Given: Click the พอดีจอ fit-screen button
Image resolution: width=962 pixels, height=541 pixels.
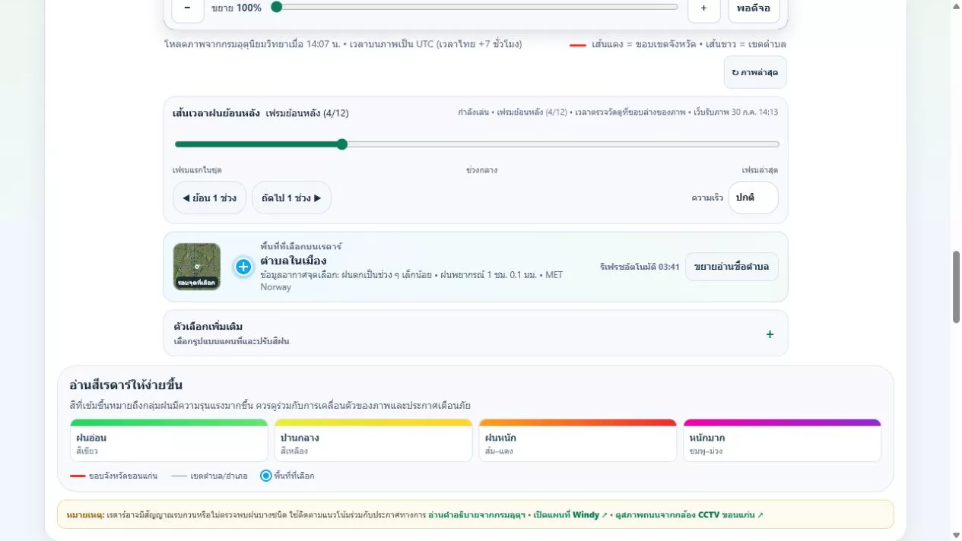Looking at the screenshot, I should tap(754, 8).
